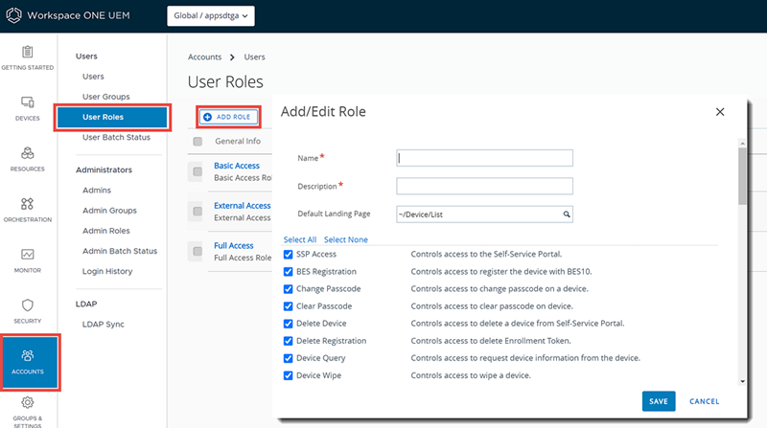Open Admin Roles menu item
The height and width of the screenshot is (428, 767).
coord(106,231)
